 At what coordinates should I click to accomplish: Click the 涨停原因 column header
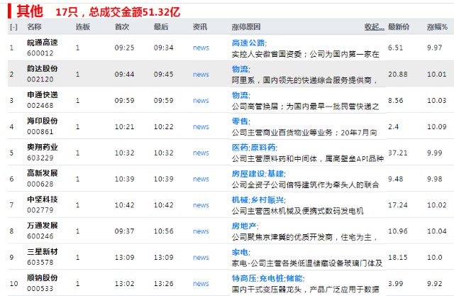pos(246,27)
